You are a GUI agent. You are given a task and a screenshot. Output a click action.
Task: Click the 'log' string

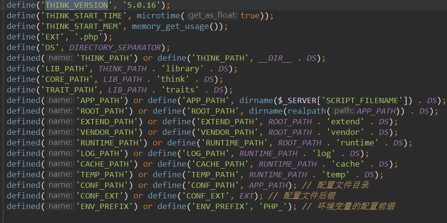pos(324,154)
